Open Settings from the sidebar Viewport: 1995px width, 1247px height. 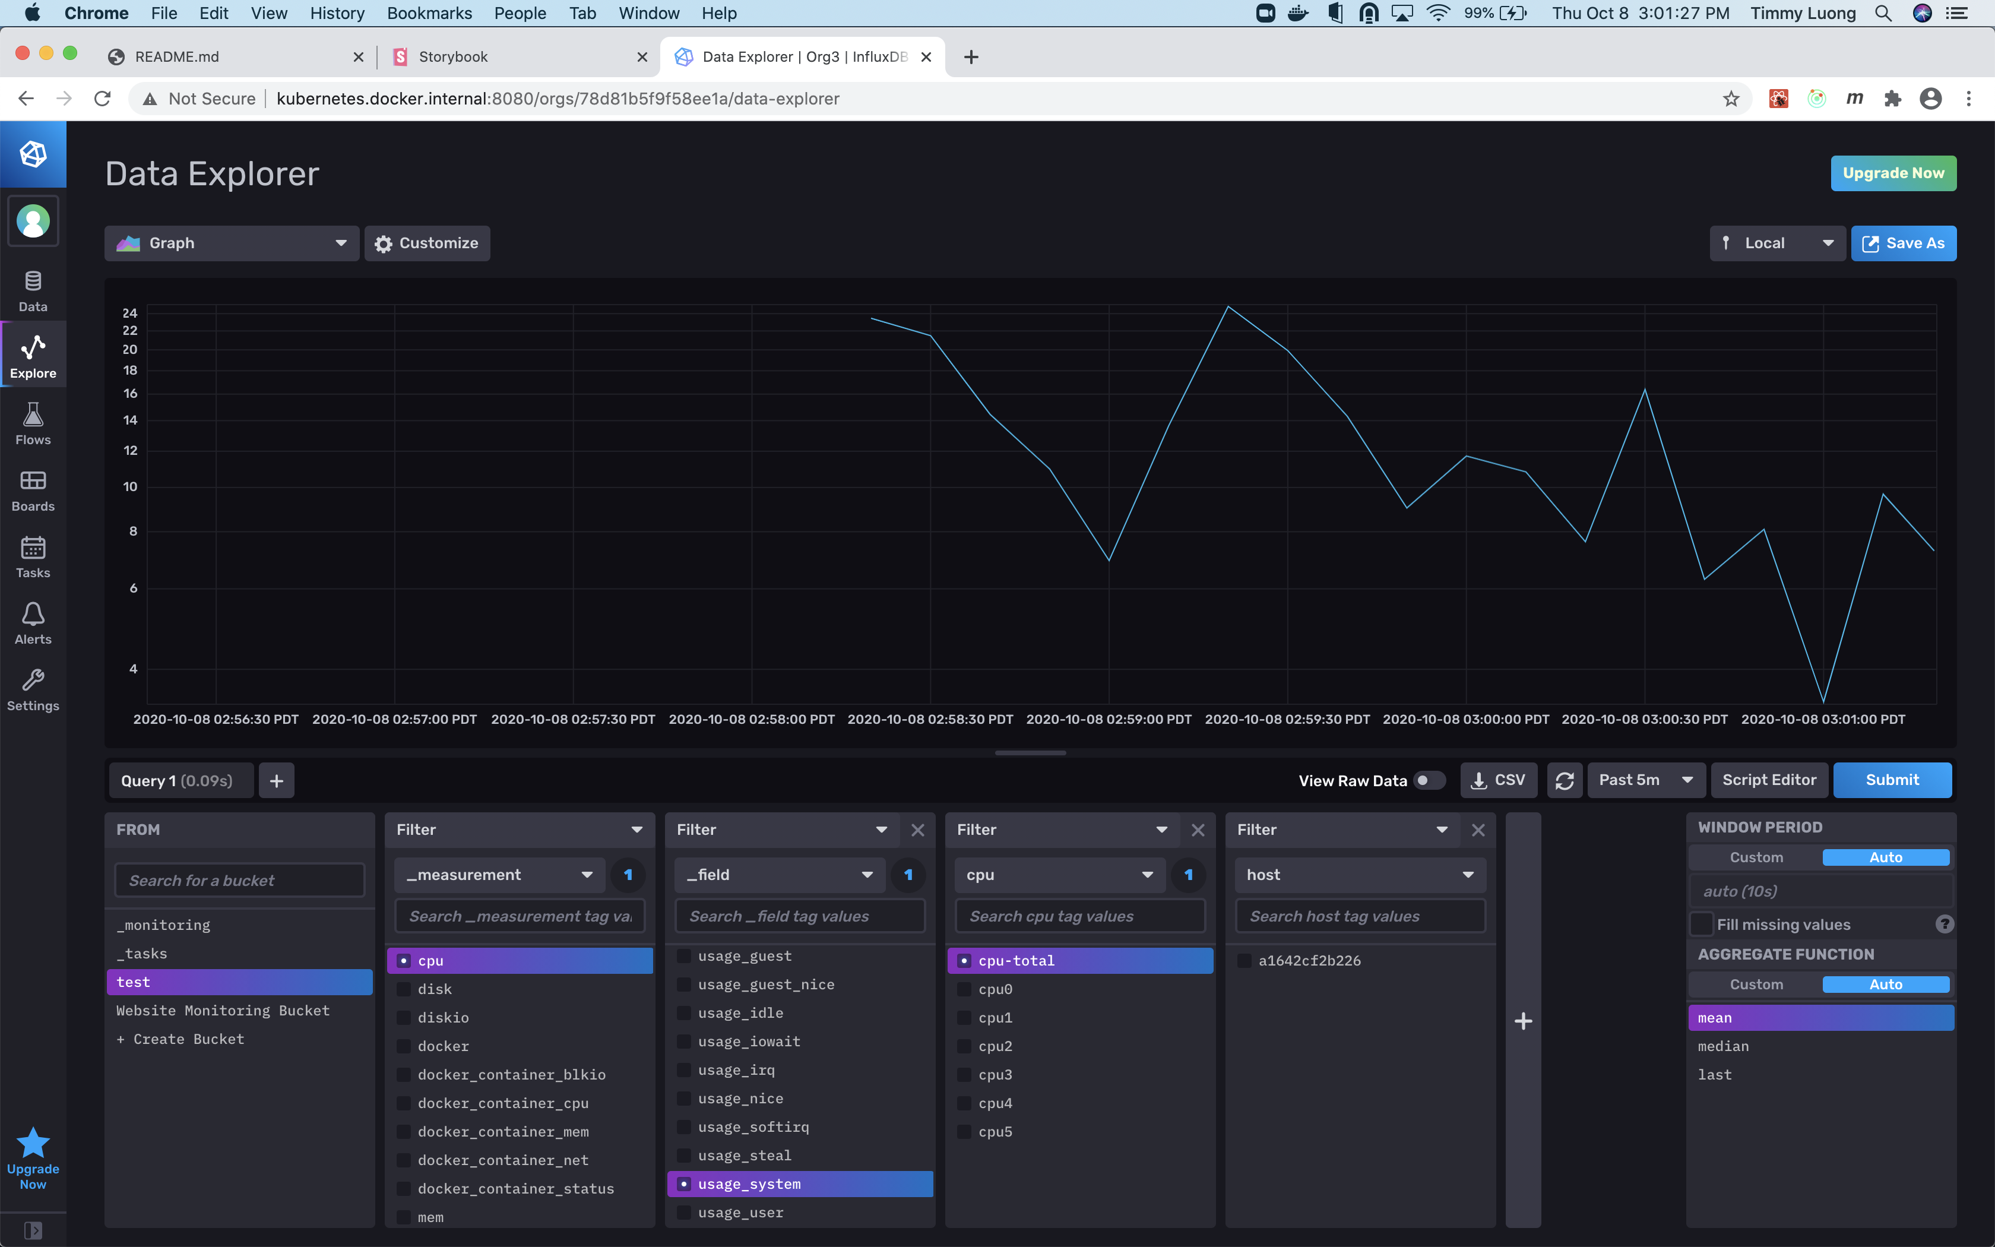(32, 689)
